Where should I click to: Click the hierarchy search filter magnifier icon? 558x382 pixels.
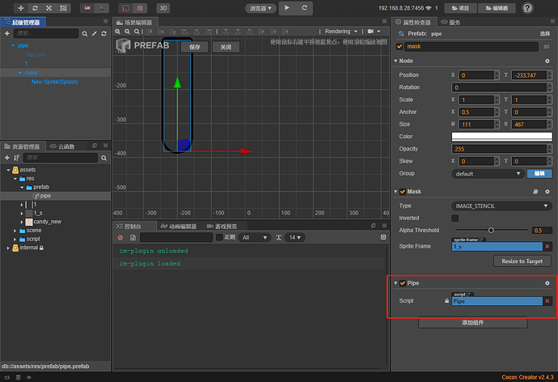point(85,34)
